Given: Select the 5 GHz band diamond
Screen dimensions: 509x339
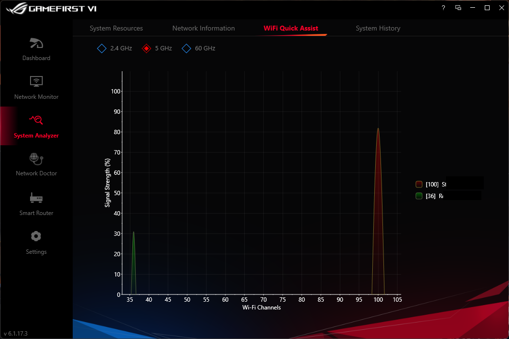Looking at the screenshot, I should click(146, 48).
